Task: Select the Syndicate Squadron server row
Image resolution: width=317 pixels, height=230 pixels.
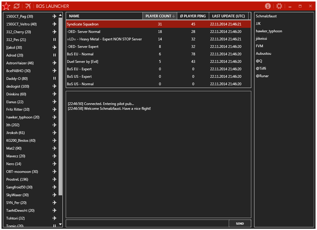Action: tap(158, 24)
